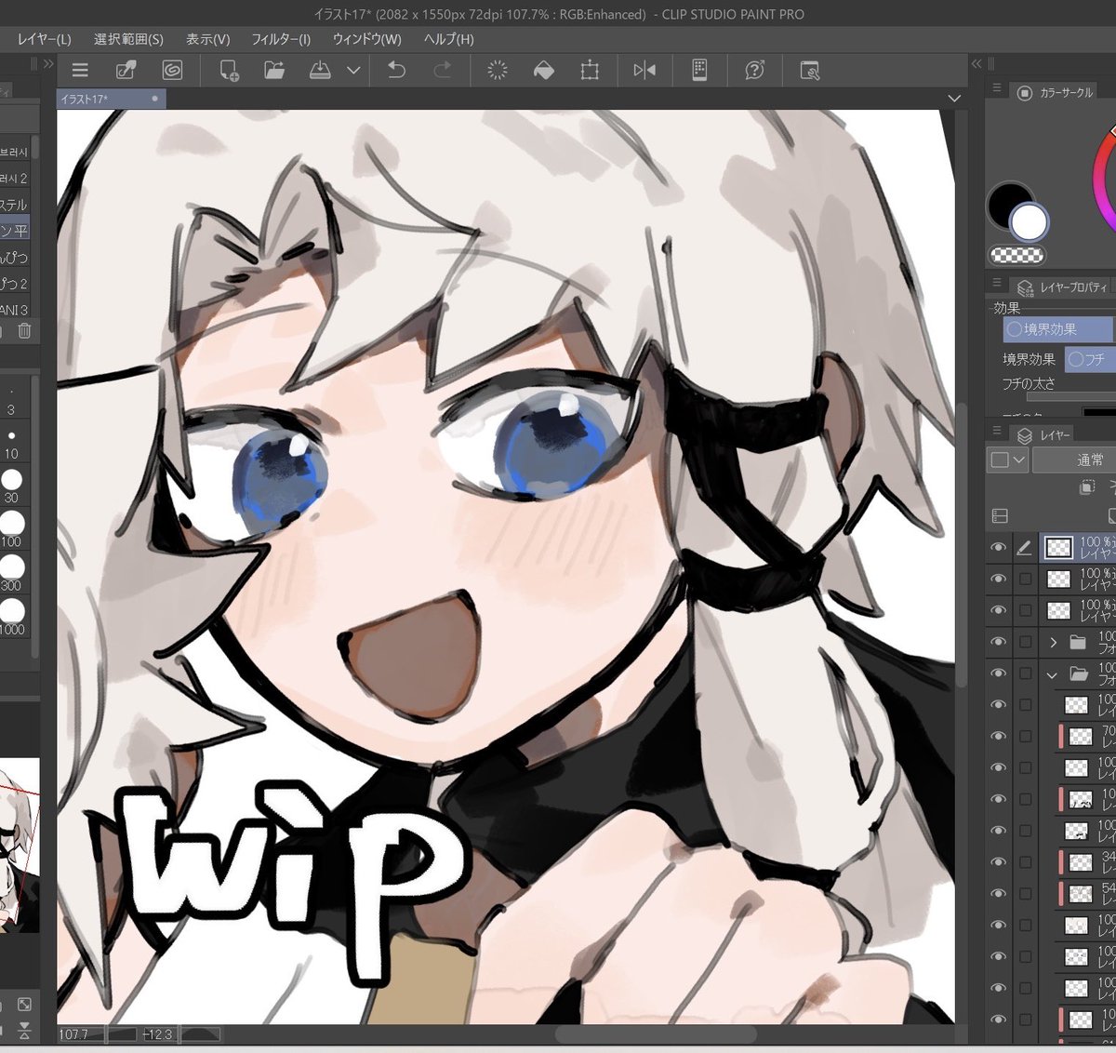Open the support question-mark icon
Screen dimensions: 1116x1053
coord(755,71)
